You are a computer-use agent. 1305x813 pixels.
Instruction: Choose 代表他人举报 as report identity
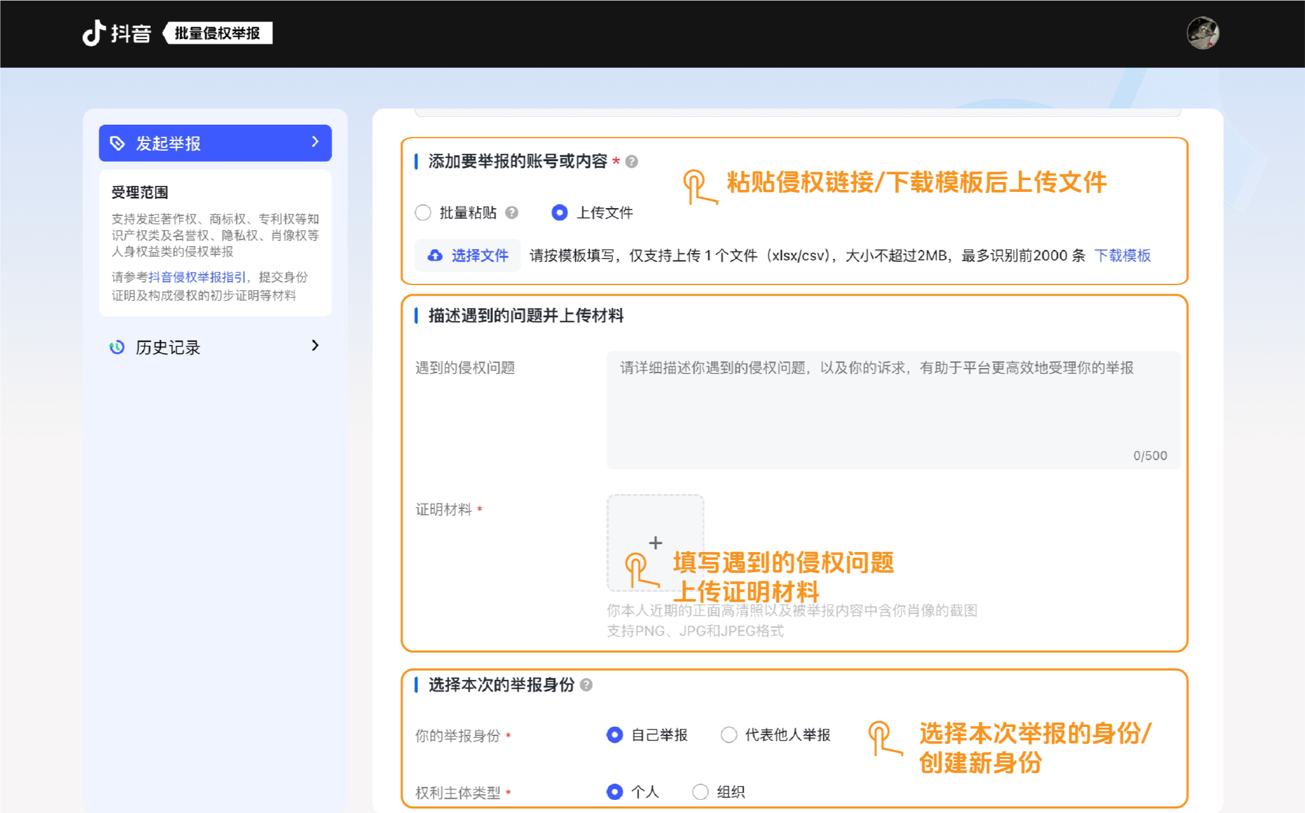tap(729, 735)
